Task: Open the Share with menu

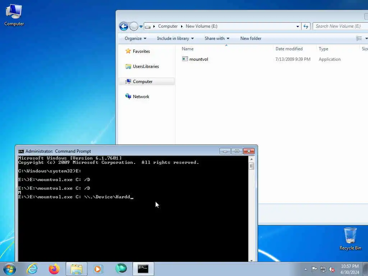Action: tap(217, 38)
